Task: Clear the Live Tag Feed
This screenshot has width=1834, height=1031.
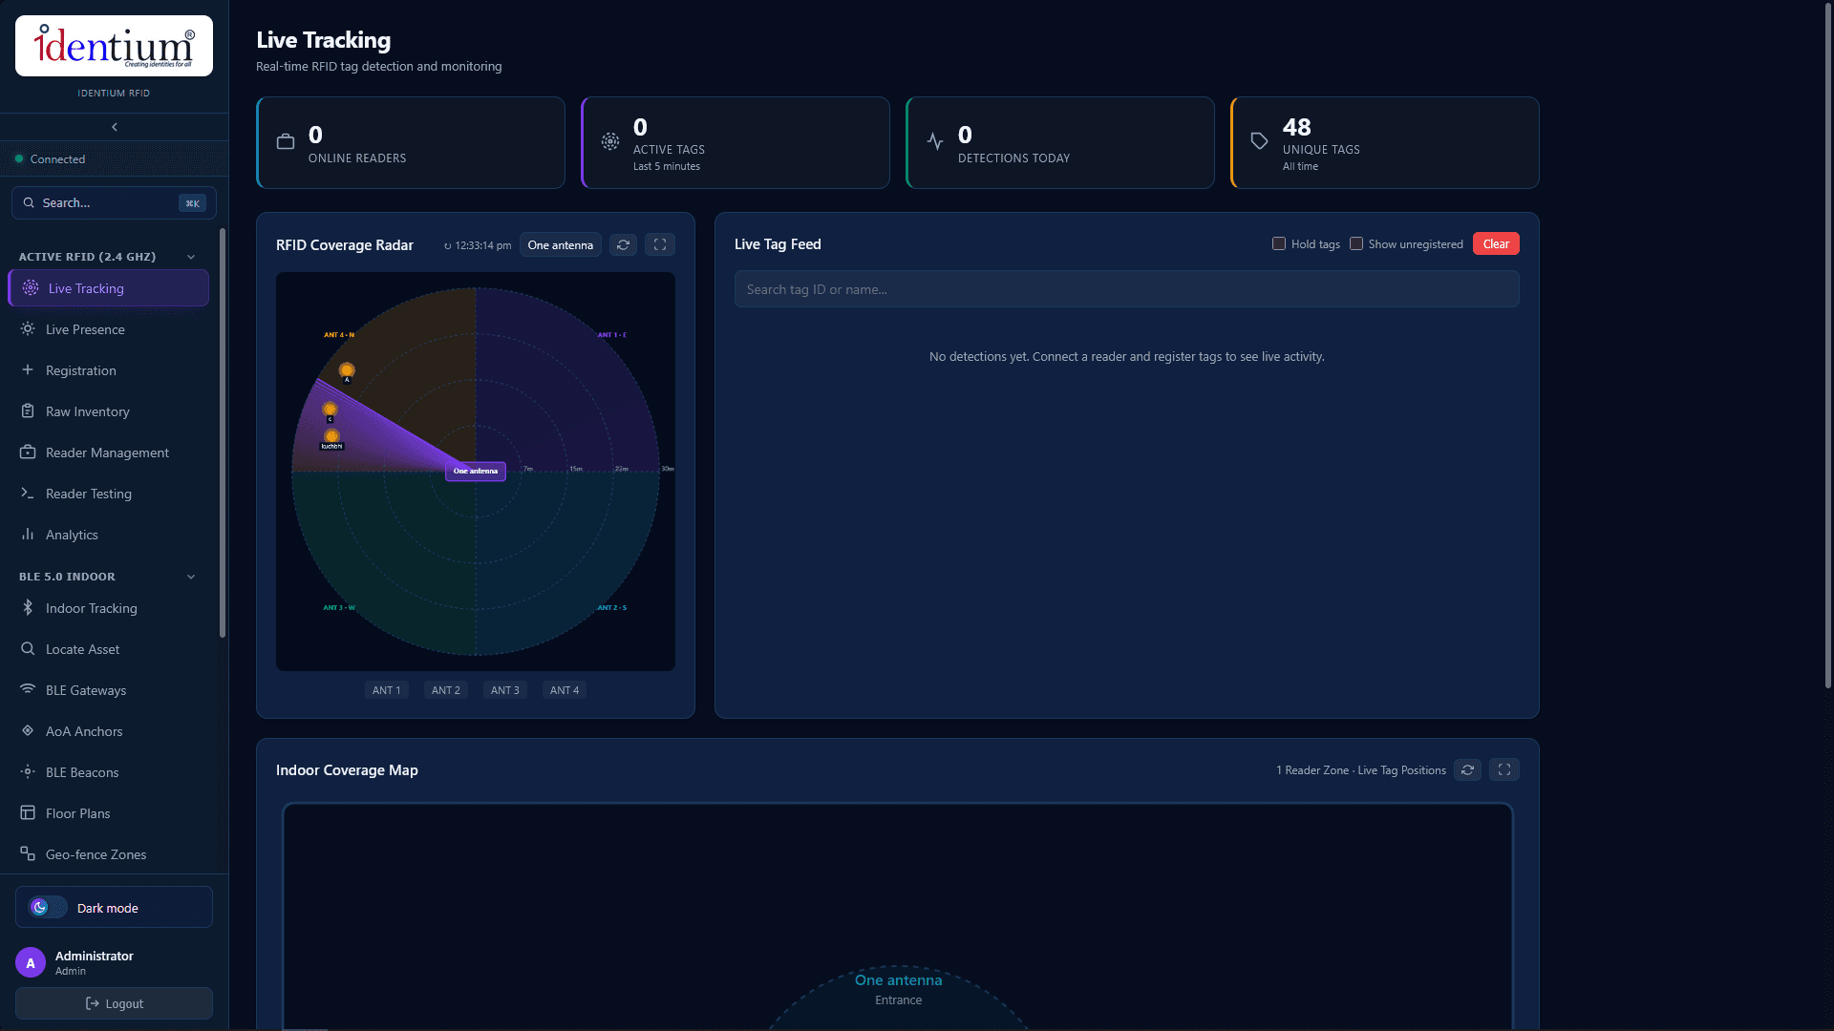Action: (1496, 243)
